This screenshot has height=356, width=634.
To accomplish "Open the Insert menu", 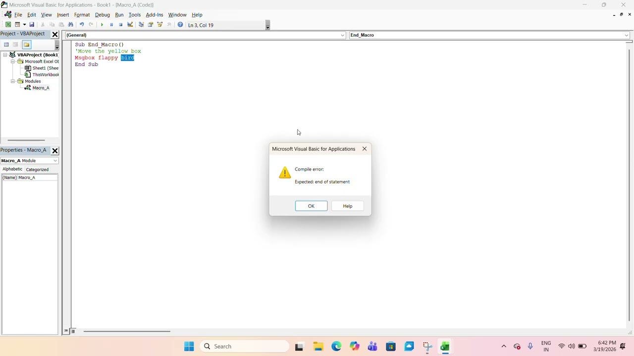I will pyautogui.click(x=63, y=15).
